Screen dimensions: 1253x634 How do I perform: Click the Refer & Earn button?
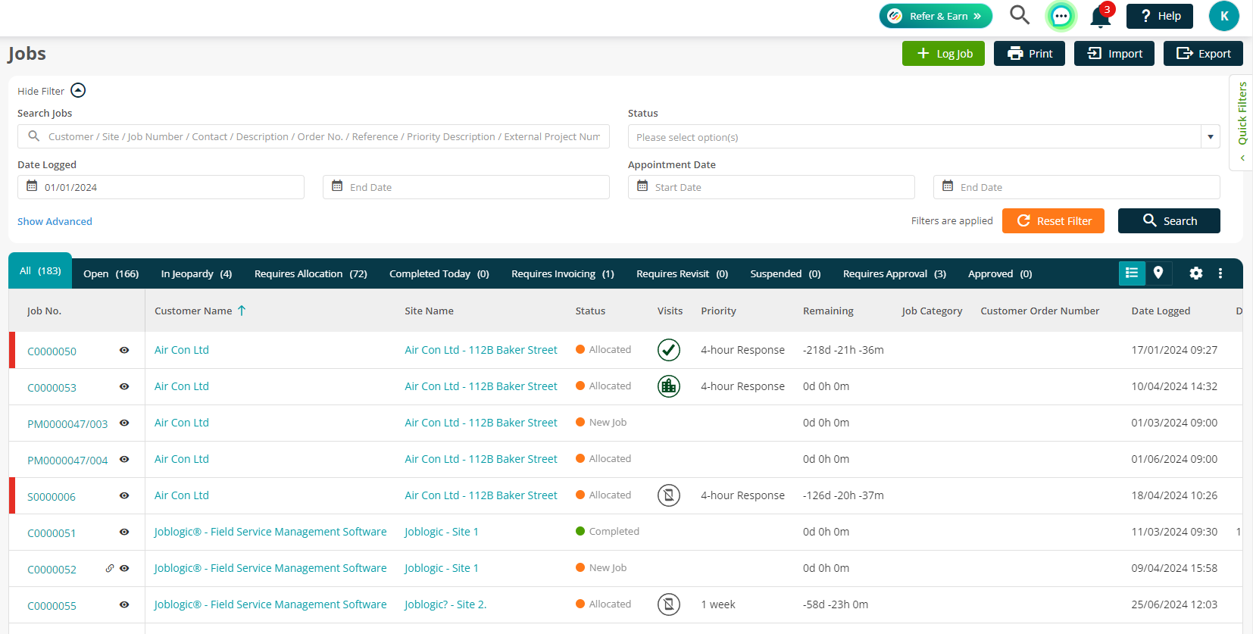coord(936,16)
